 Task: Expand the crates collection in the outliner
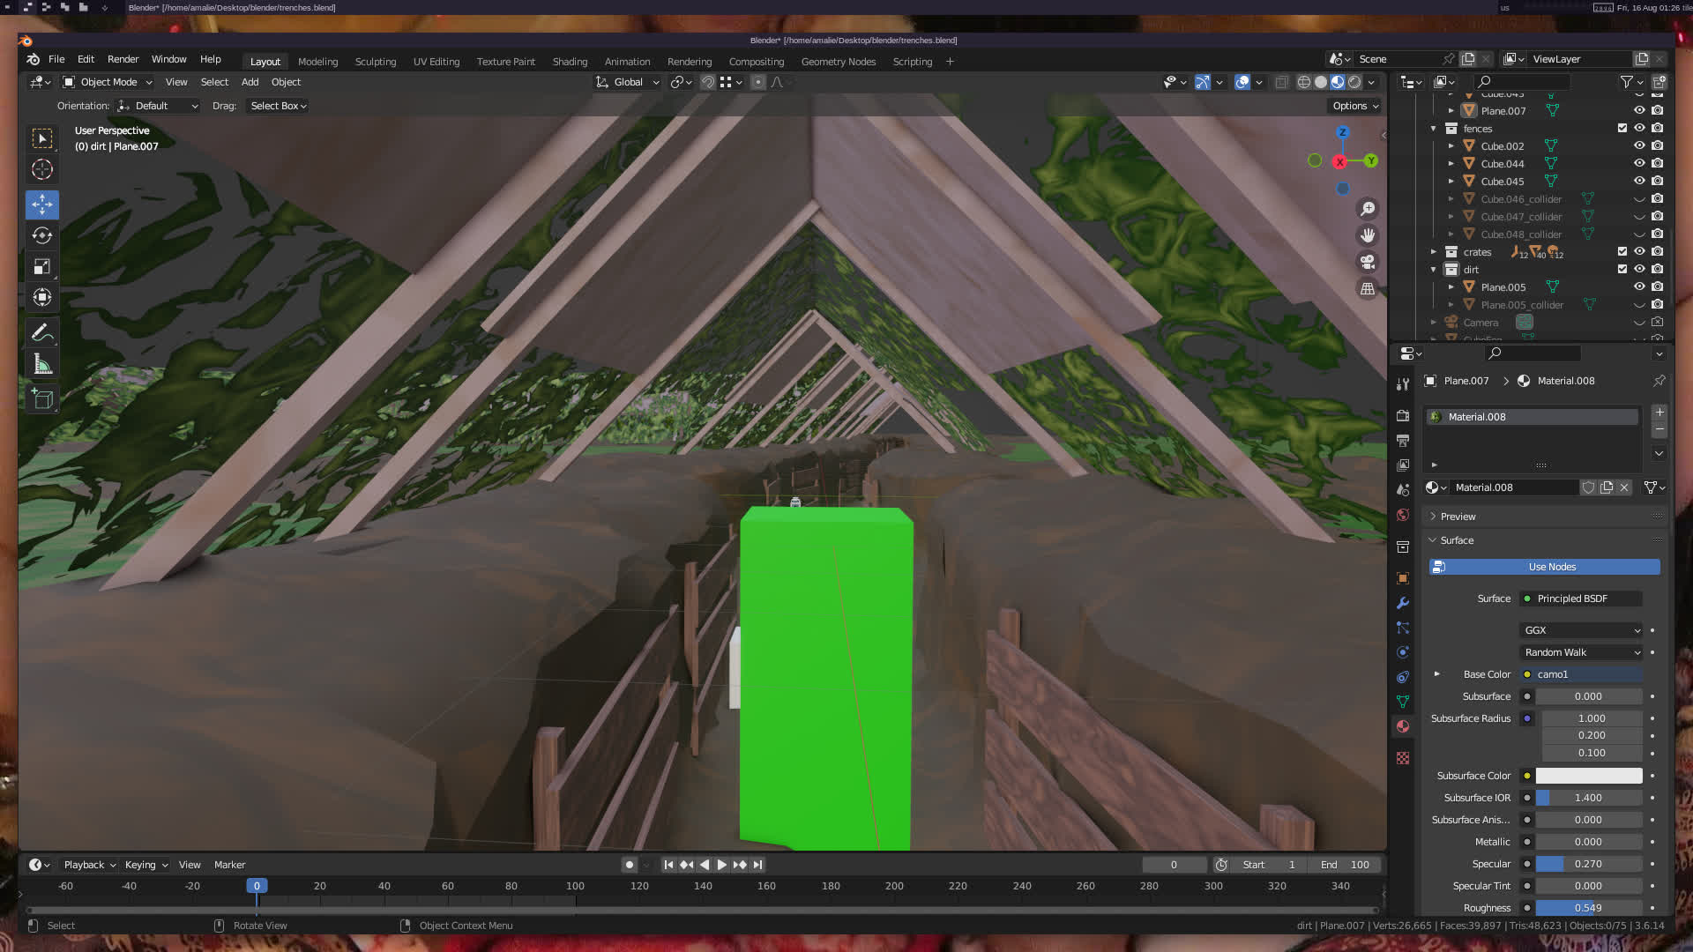point(1434,252)
